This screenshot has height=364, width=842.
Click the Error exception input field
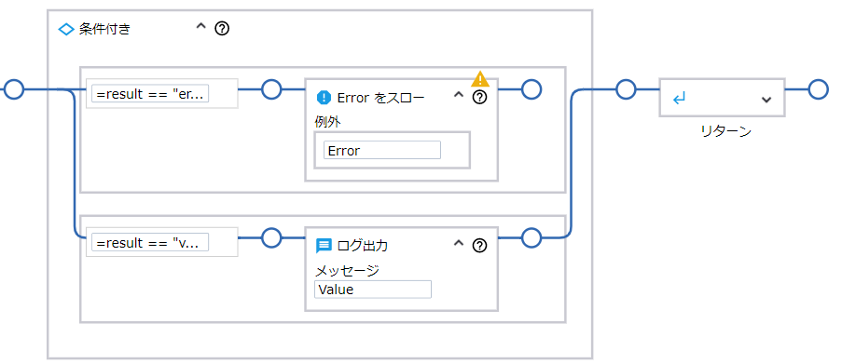point(381,151)
